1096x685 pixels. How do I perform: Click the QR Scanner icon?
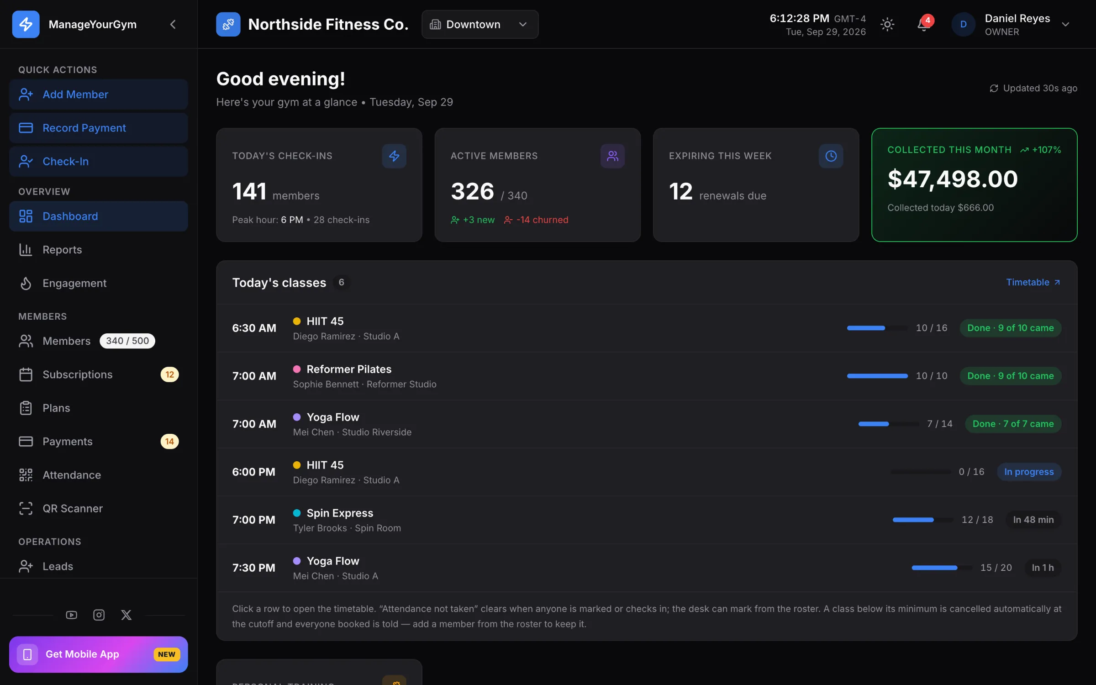(26, 508)
